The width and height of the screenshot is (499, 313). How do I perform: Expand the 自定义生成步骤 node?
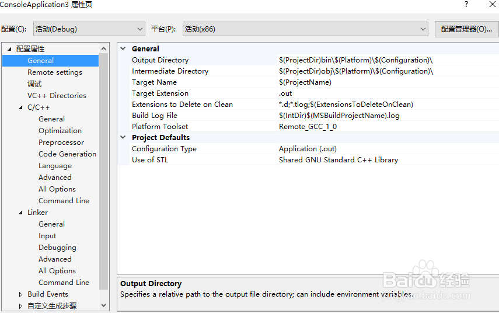click(x=21, y=306)
